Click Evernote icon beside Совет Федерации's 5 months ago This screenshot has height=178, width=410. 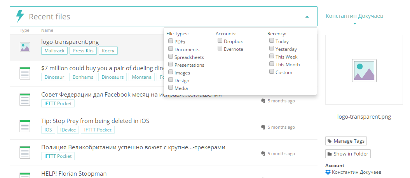click(263, 101)
